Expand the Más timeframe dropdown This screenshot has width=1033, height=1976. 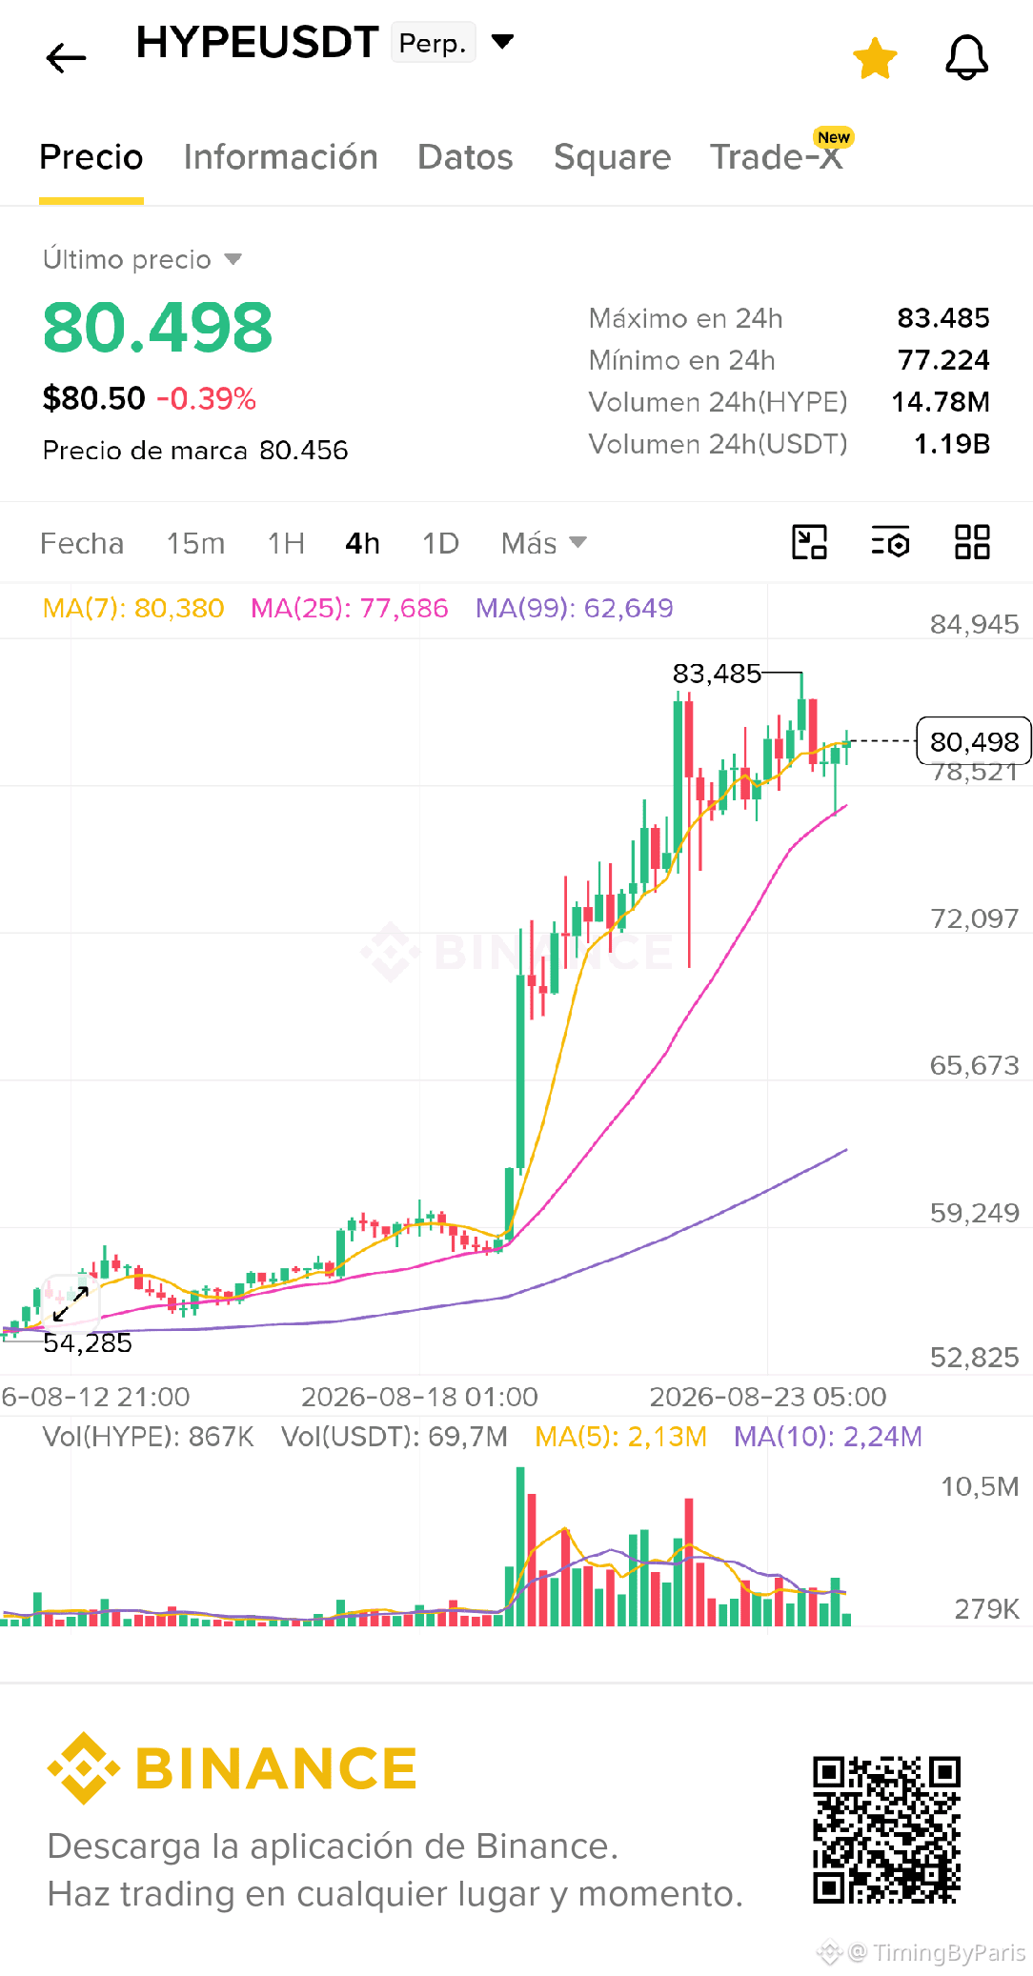coord(543,543)
